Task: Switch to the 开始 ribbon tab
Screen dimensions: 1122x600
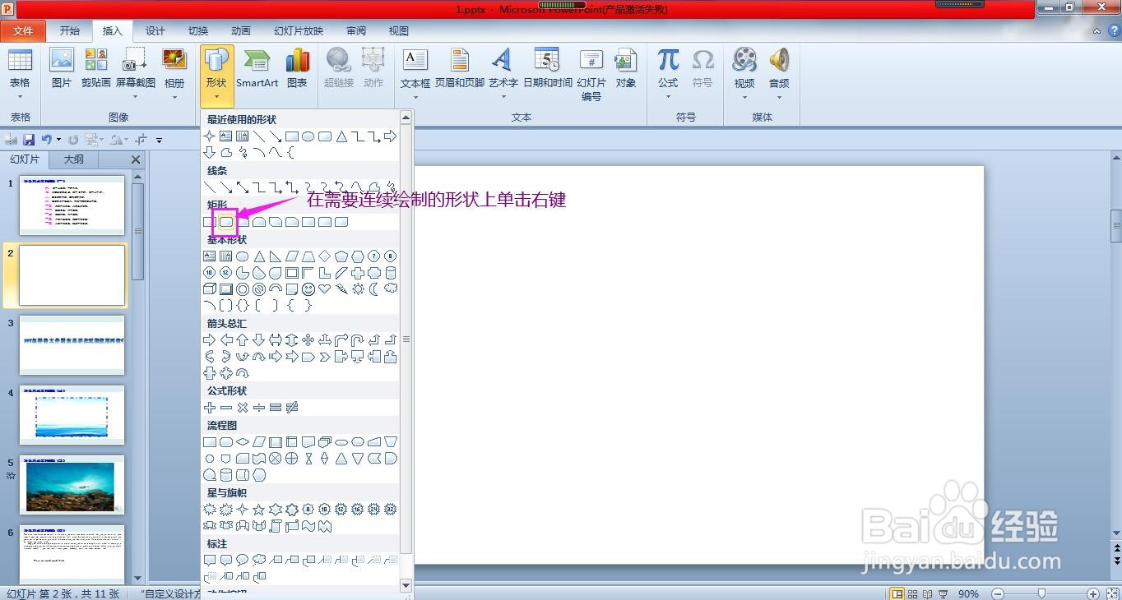Action: 70,30
